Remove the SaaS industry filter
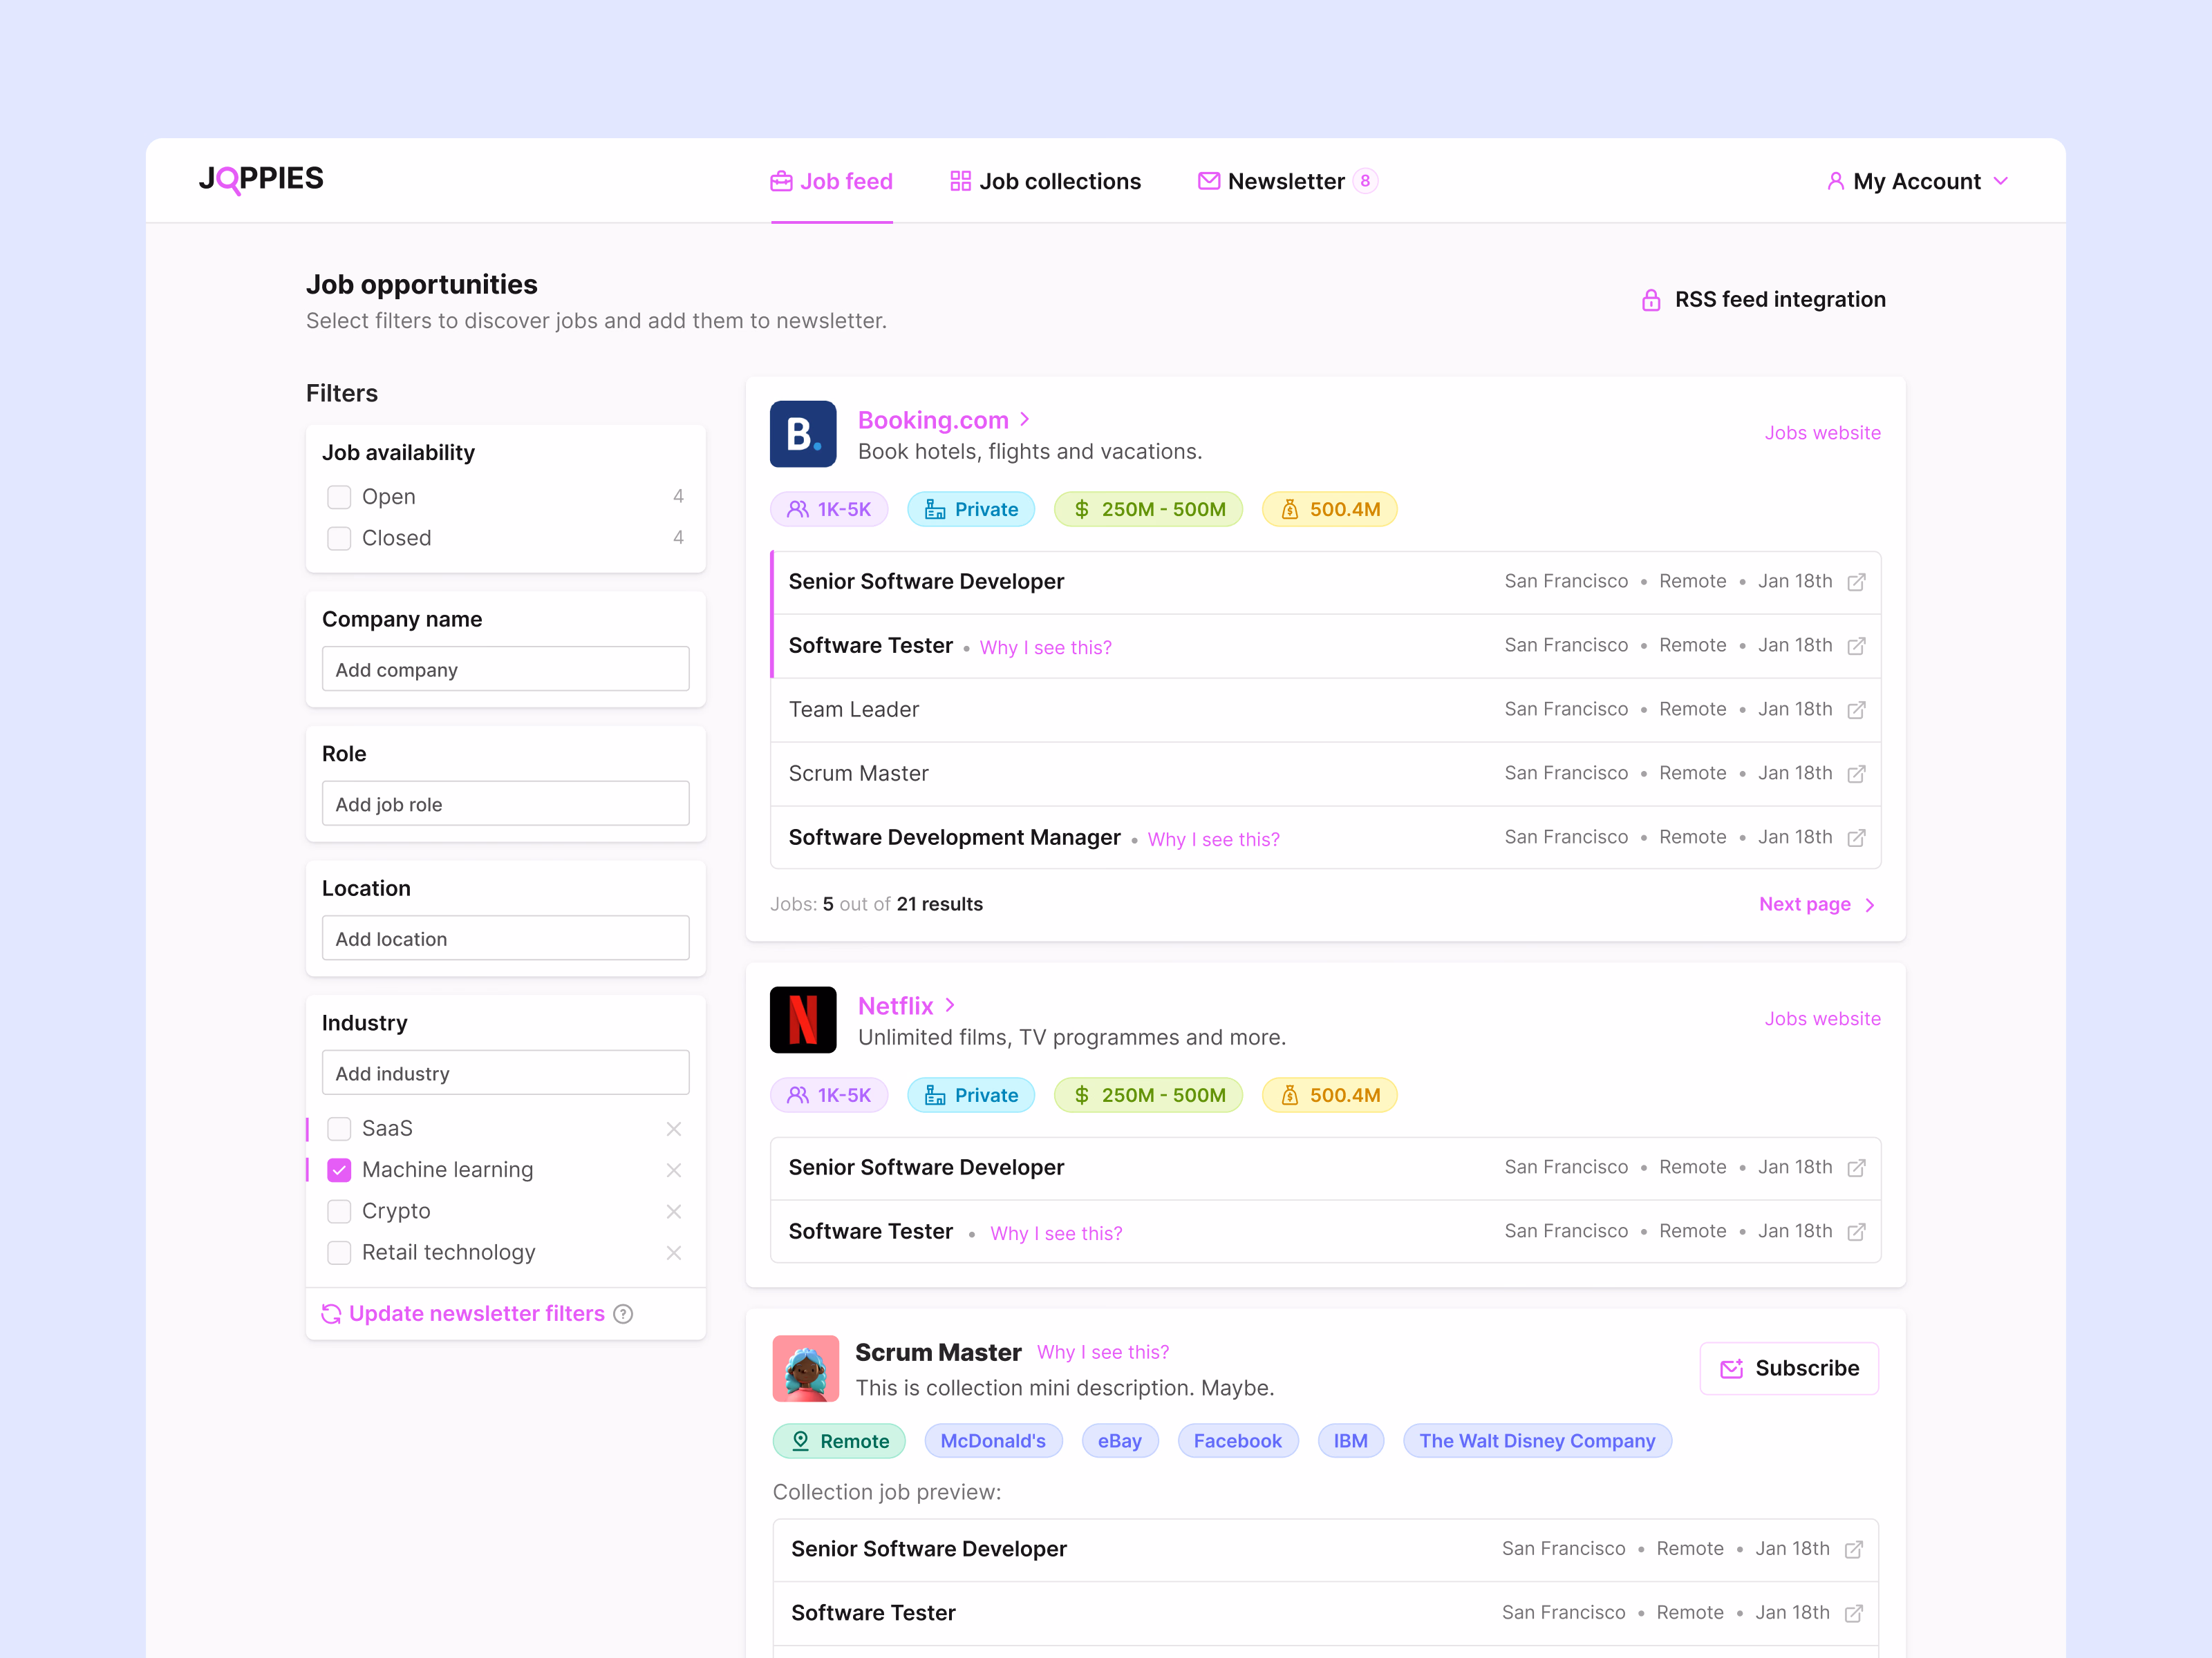Screen dimensions: 2212x1658 coord(674,1128)
